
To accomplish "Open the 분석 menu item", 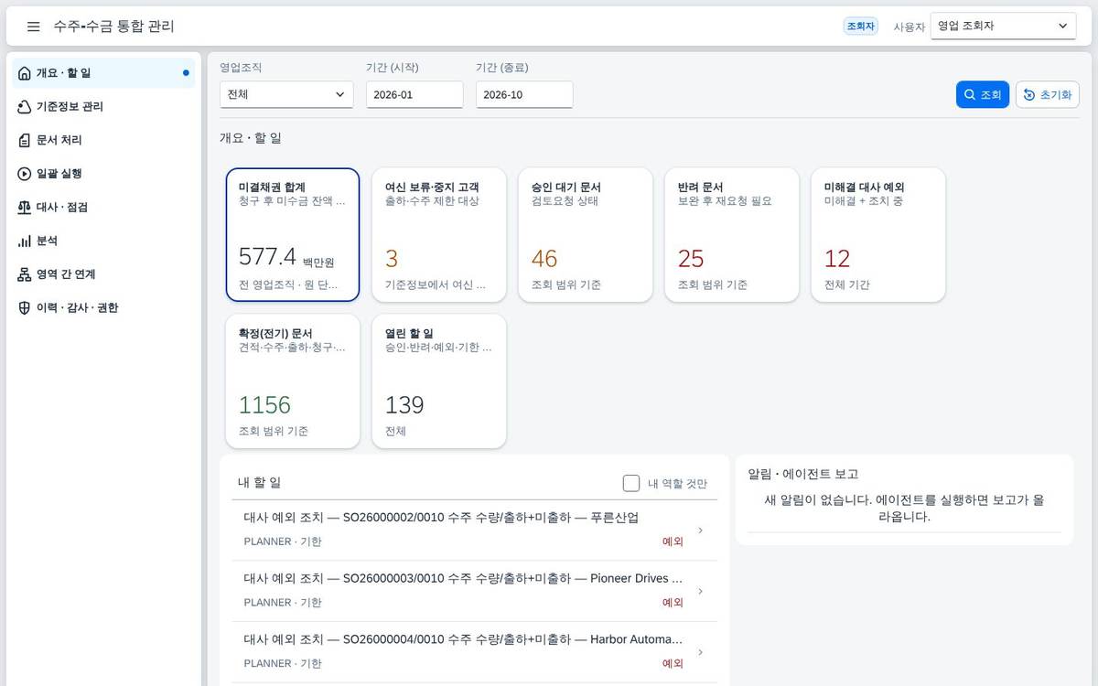I will coord(103,241).
